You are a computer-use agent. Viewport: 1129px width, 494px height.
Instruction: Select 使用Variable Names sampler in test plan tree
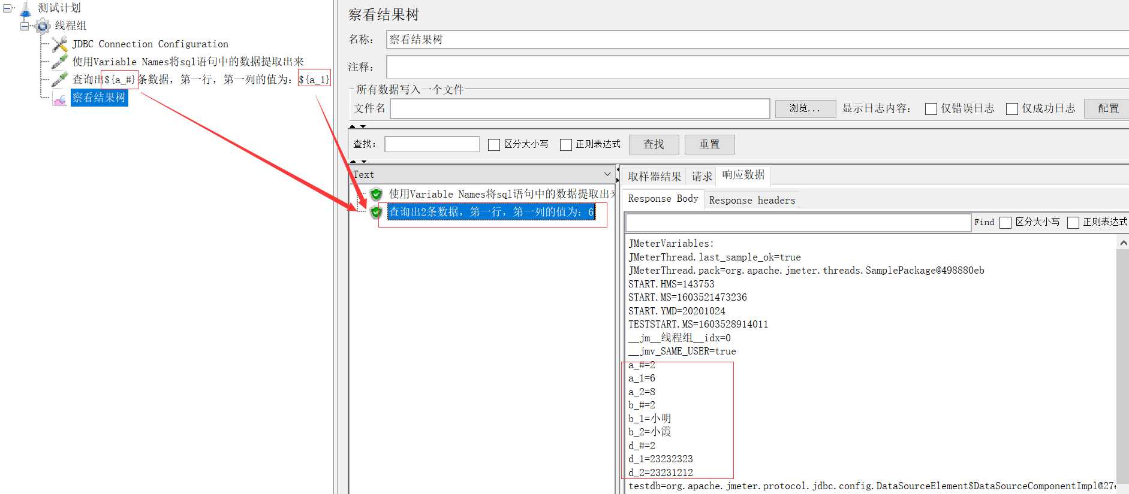[x=188, y=62]
